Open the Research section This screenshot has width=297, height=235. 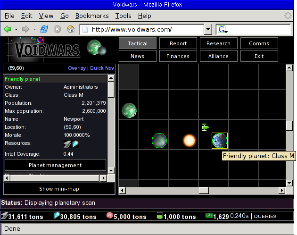[218, 43]
